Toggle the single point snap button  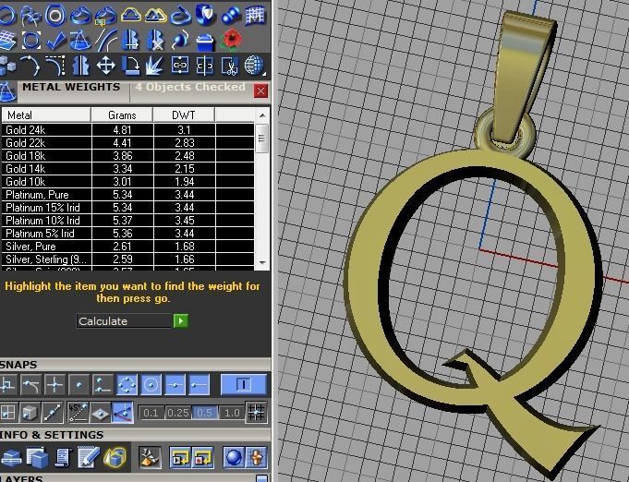[x=79, y=385]
